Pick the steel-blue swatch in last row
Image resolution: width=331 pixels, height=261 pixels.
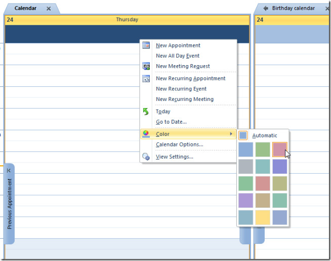click(x=245, y=218)
